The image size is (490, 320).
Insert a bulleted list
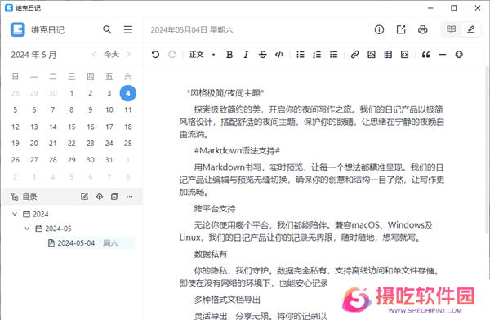(x=301, y=55)
